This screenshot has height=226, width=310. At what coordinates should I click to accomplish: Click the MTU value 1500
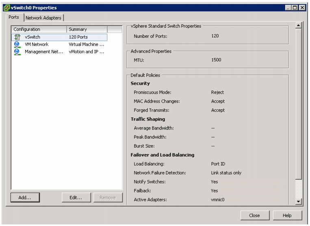216,60
